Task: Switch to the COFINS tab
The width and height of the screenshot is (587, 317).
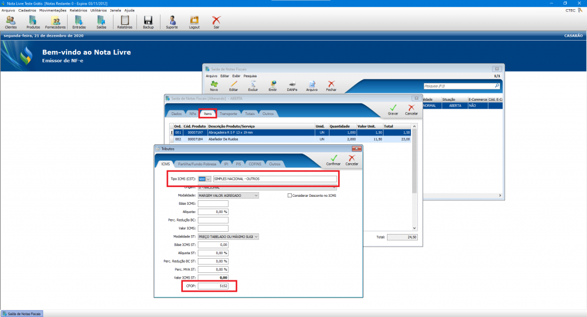Action: point(255,164)
